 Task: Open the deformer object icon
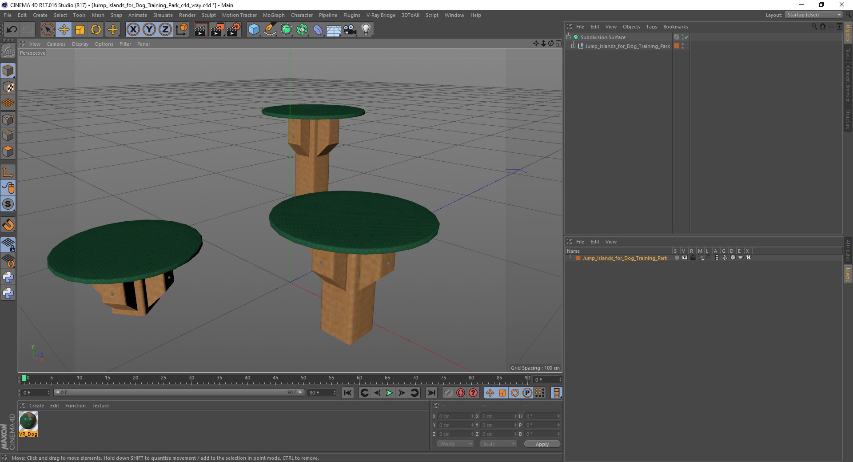tap(318, 30)
